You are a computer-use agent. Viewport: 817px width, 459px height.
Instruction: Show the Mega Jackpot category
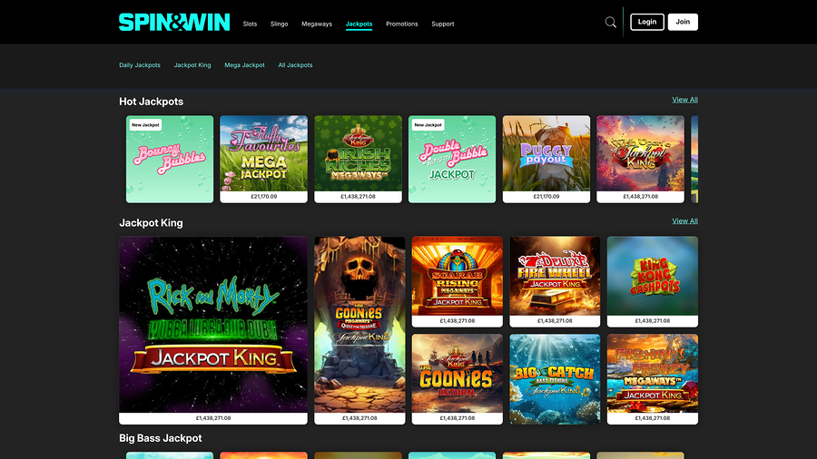click(x=244, y=65)
